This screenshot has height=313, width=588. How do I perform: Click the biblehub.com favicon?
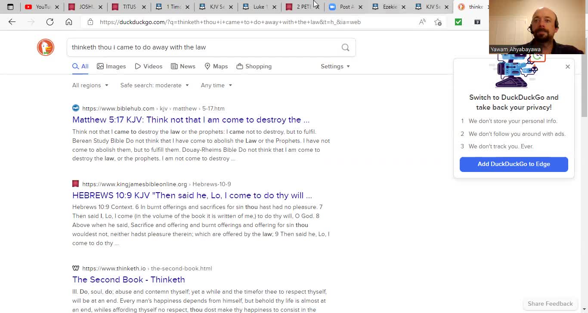76,108
